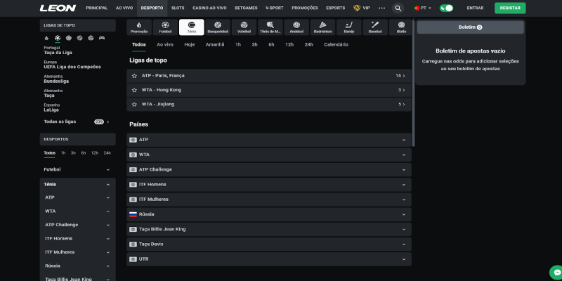Select the Ténis sport tile
Image resolution: width=562 pixels, height=281 pixels.
click(191, 27)
